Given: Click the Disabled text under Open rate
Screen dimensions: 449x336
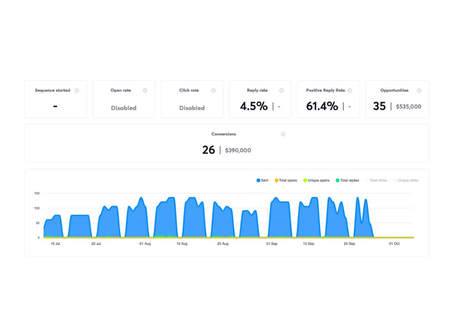Looking at the screenshot, I should [124, 108].
